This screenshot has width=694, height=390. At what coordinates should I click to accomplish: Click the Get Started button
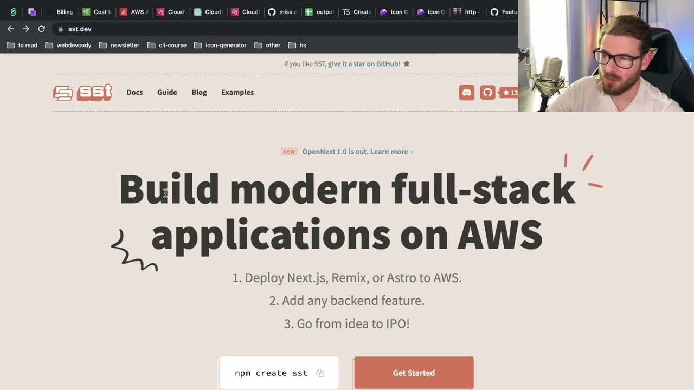coord(414,373)
